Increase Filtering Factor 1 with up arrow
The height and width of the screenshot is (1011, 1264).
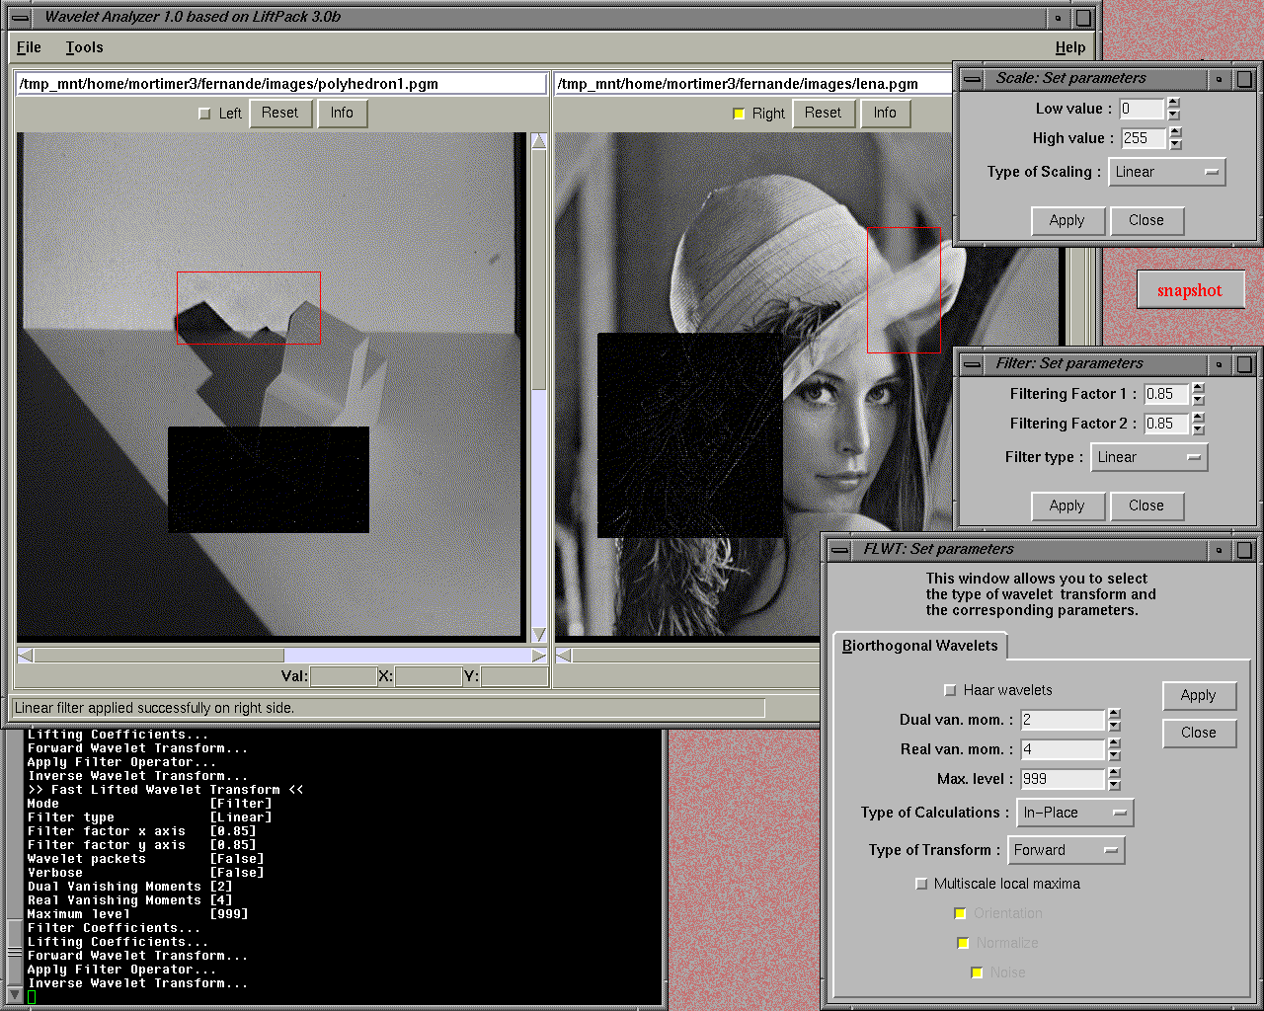point(1198,388)
